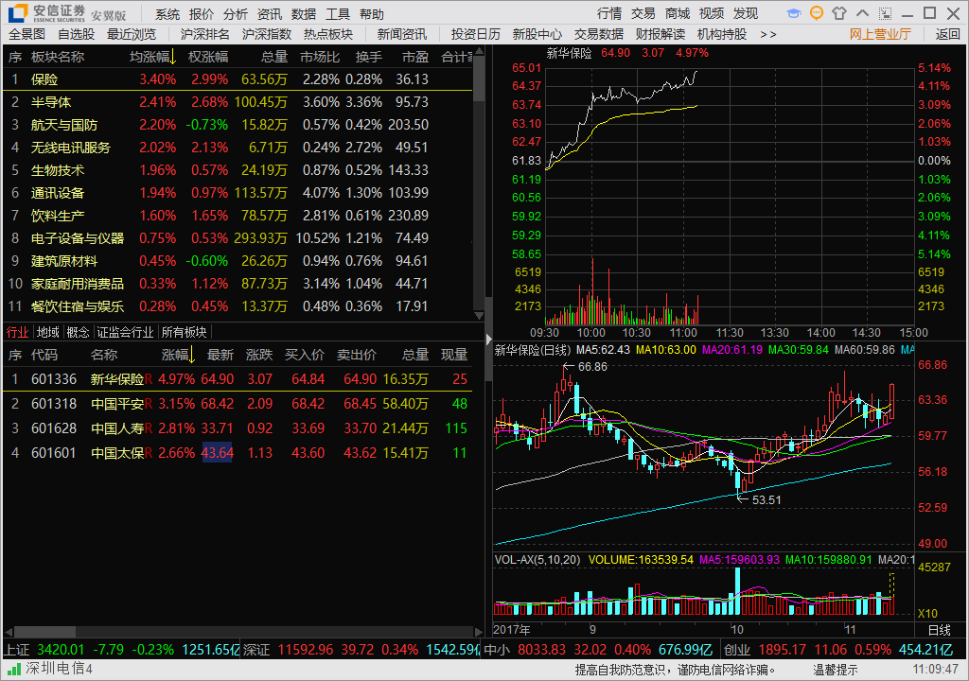
Task: Open the 报价 menu
Action: (201, 14)
